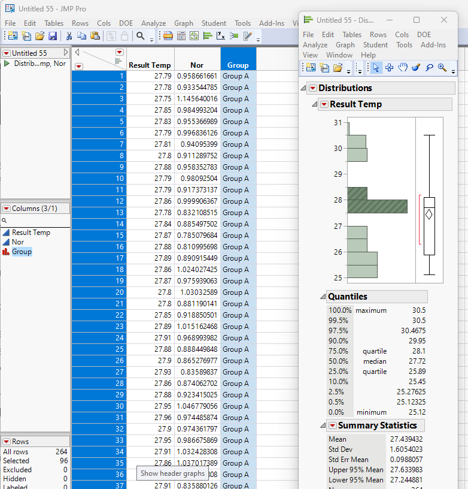This screenshot has width=468, height=489.
Task: Open the Distributions red triangle menu
Action: pos(312,88)
